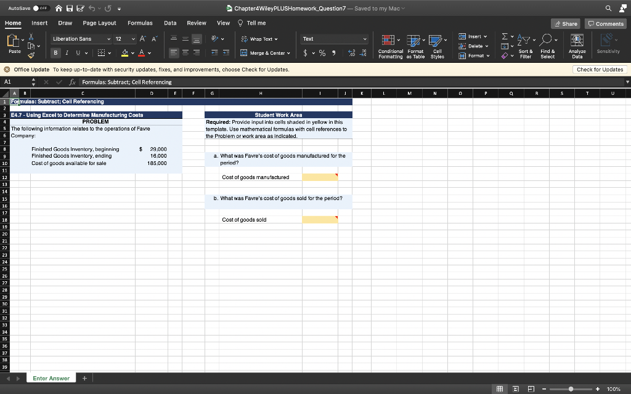
Task: Open the number format dropdown
Action: click(365, 39)
